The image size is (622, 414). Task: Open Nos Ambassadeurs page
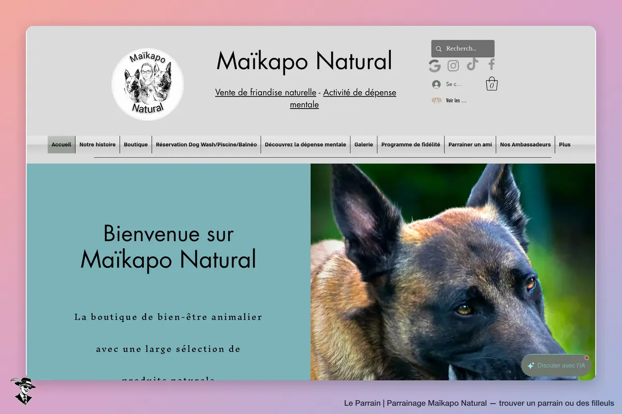pyautogui.click(x=525, y=144)
